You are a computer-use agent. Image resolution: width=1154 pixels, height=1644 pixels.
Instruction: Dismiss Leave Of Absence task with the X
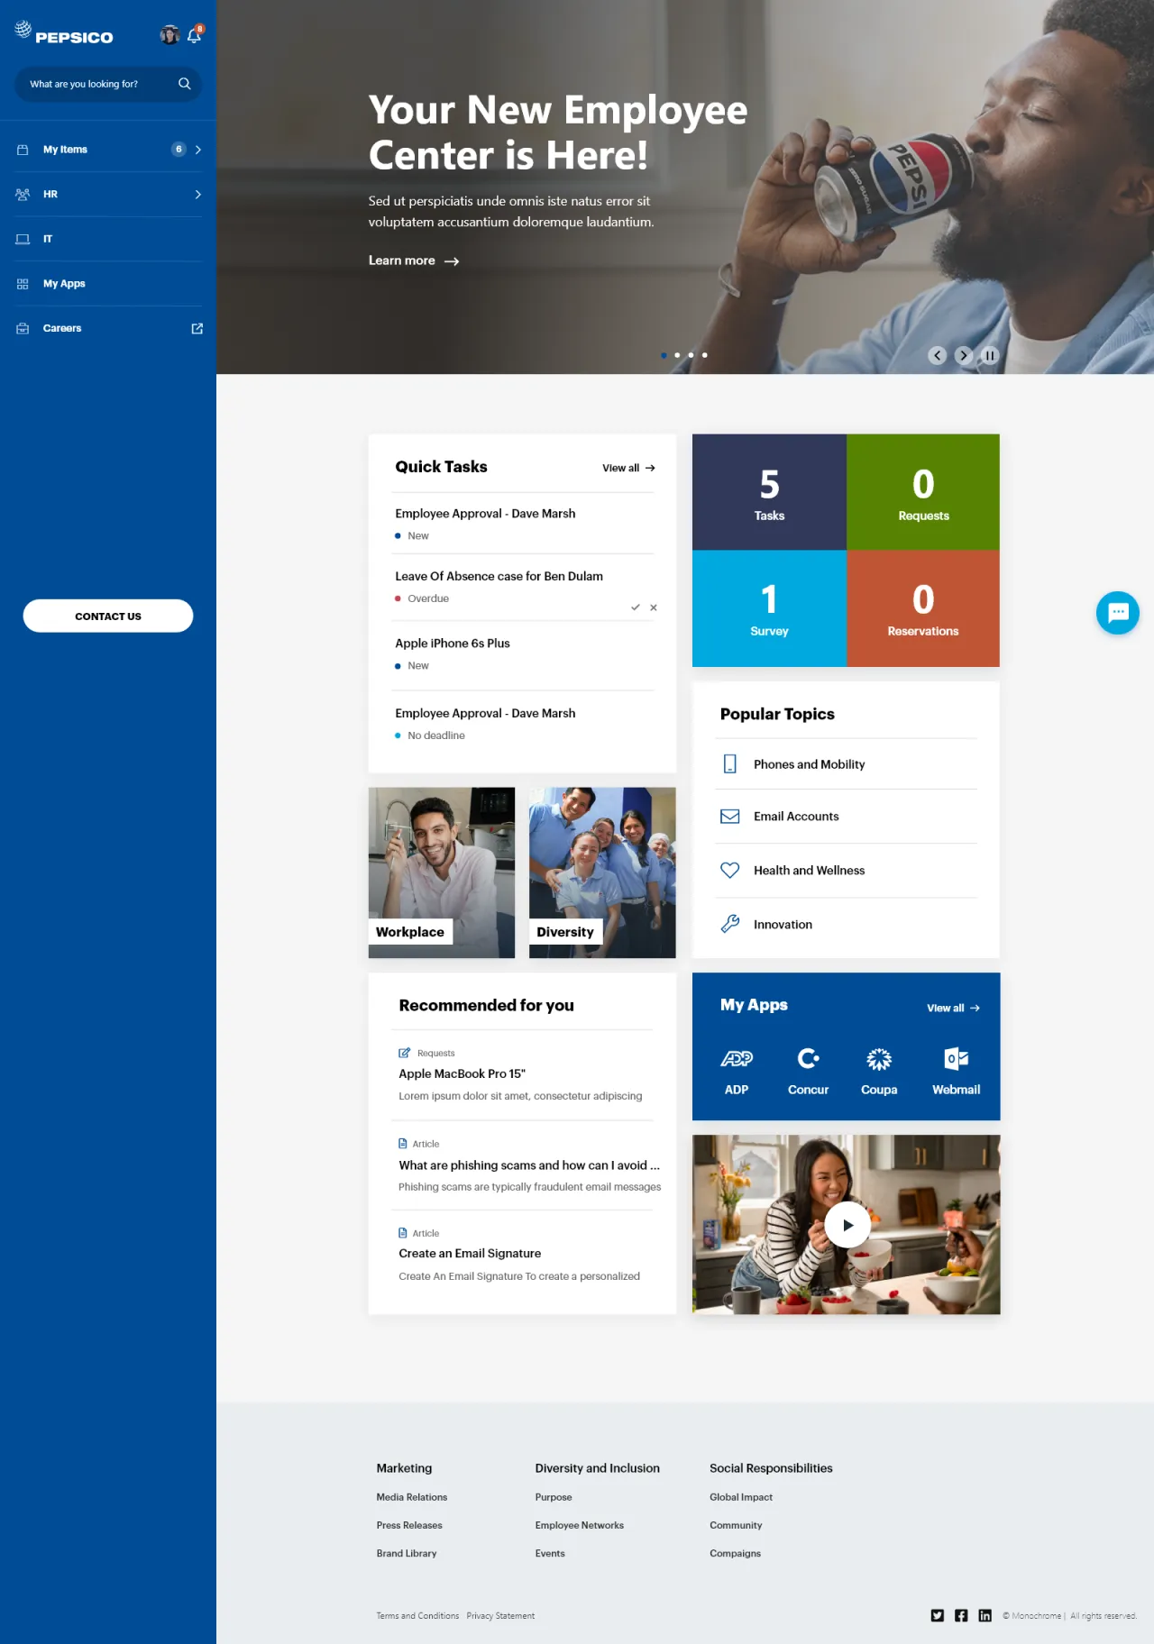pyautogui.click(x=654, y=607)
